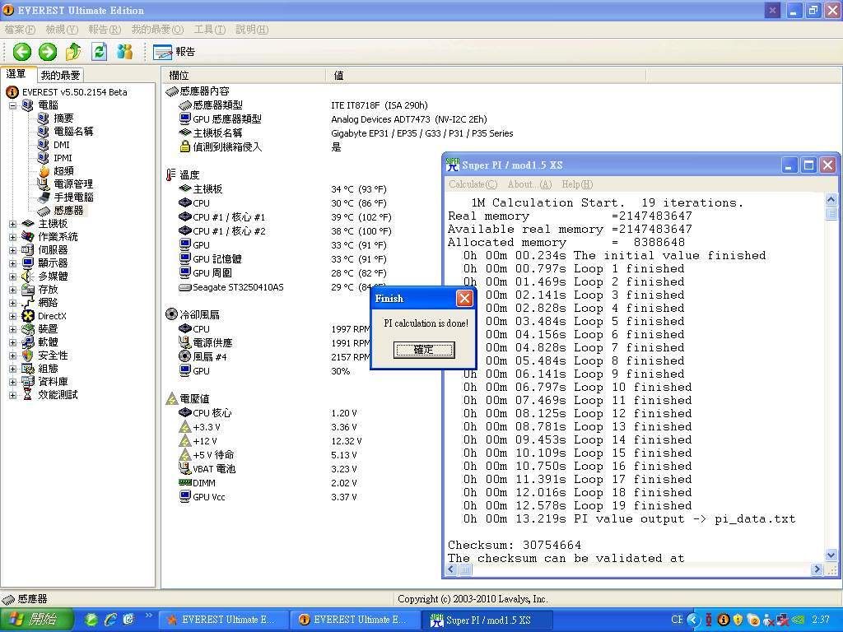Open the 報告 report toolbar button
This screenshot has height=632, width=843.
coord(174,52)
